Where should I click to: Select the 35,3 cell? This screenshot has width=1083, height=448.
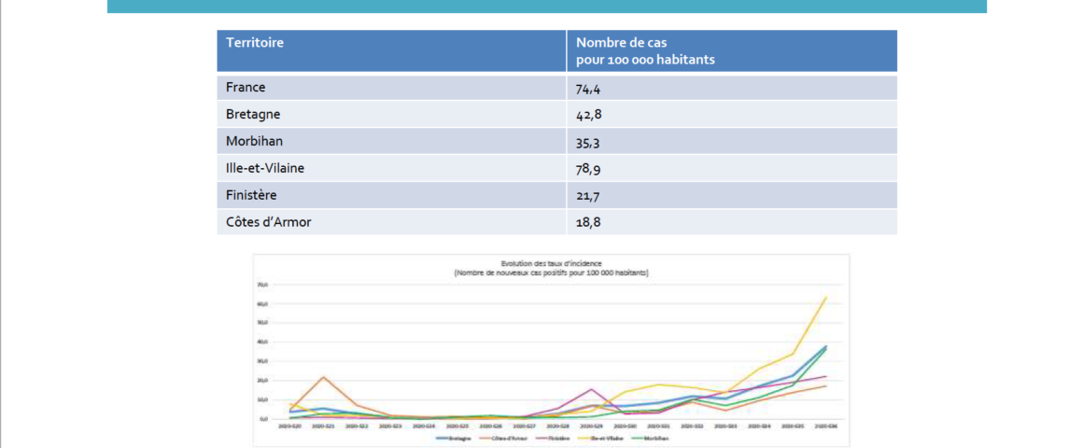pos(588,142)
